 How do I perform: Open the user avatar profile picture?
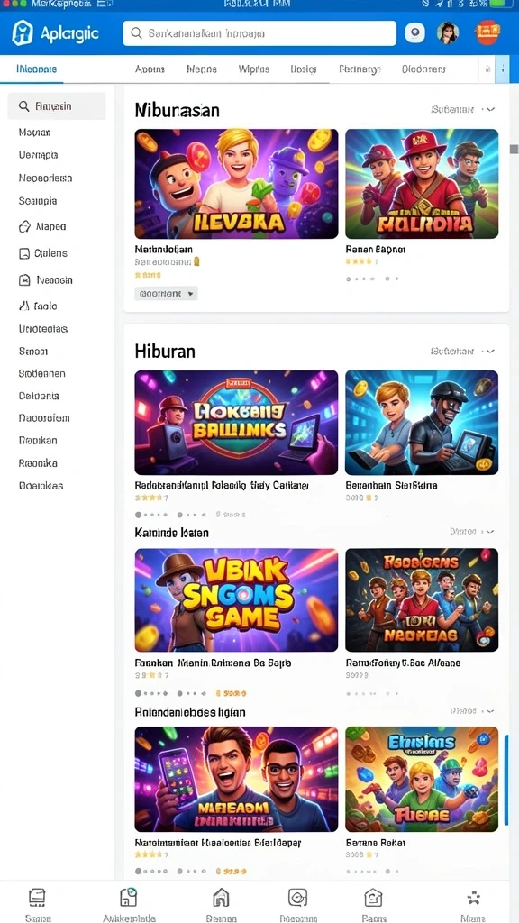click(448, 33)
